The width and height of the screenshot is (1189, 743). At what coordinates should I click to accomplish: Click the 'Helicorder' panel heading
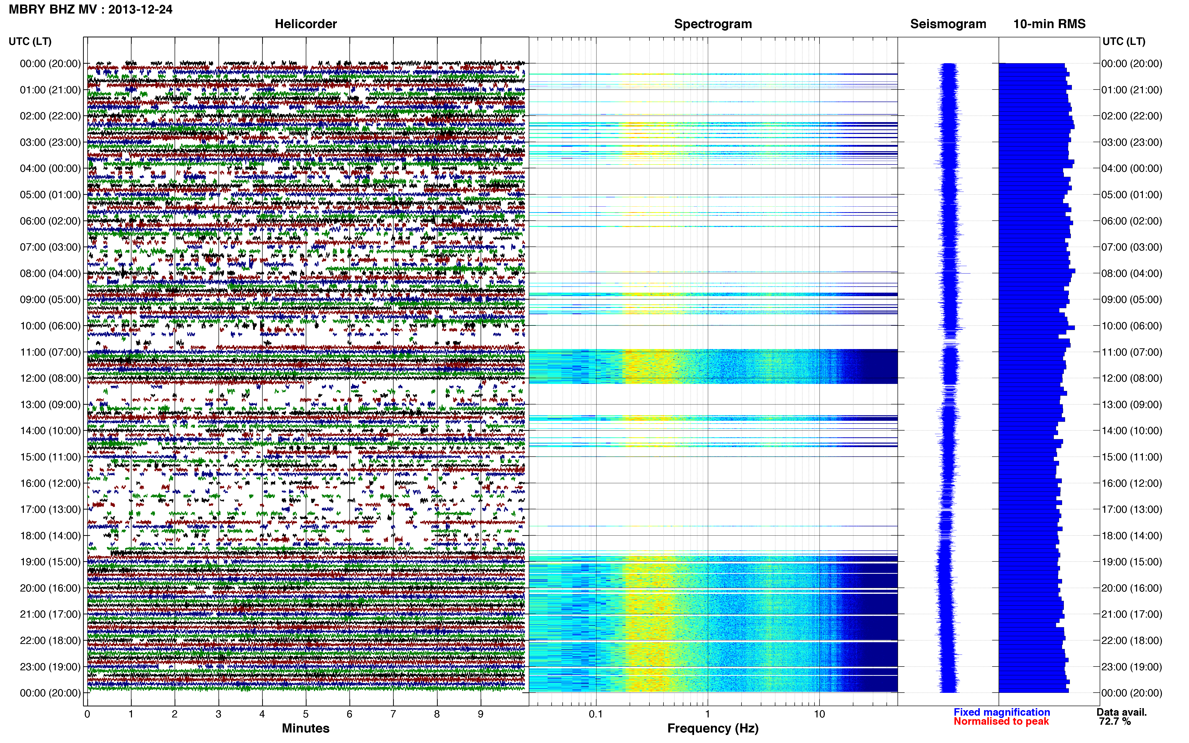[306, 24]
